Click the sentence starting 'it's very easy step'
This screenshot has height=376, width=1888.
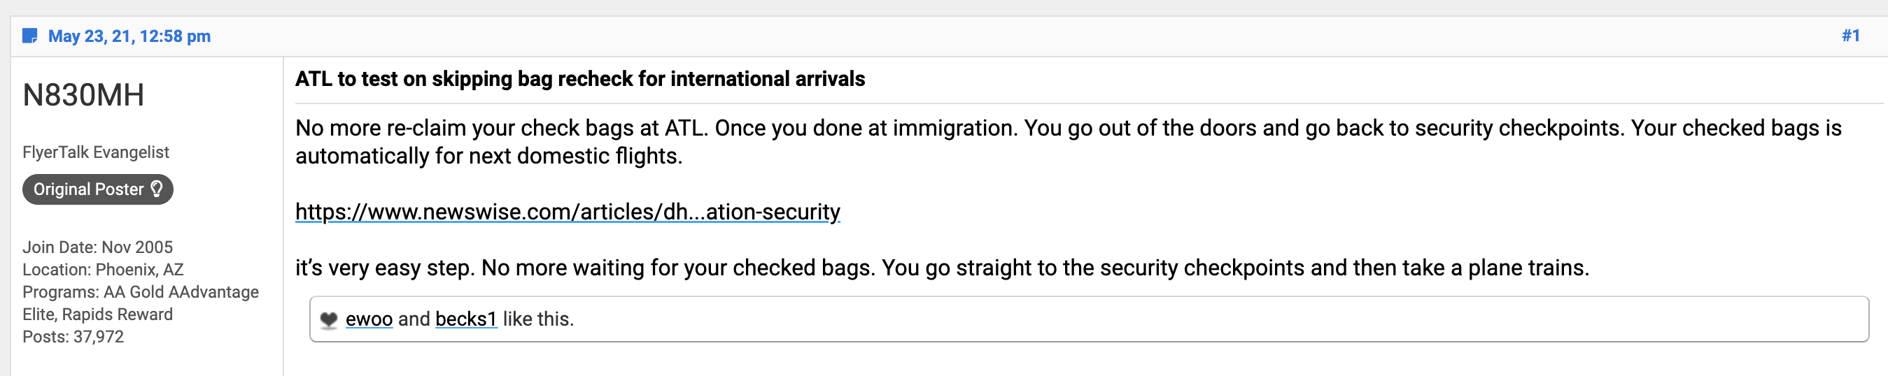click(942, 268)
